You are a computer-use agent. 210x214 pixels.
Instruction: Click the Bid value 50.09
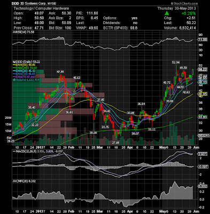point(66,23)
